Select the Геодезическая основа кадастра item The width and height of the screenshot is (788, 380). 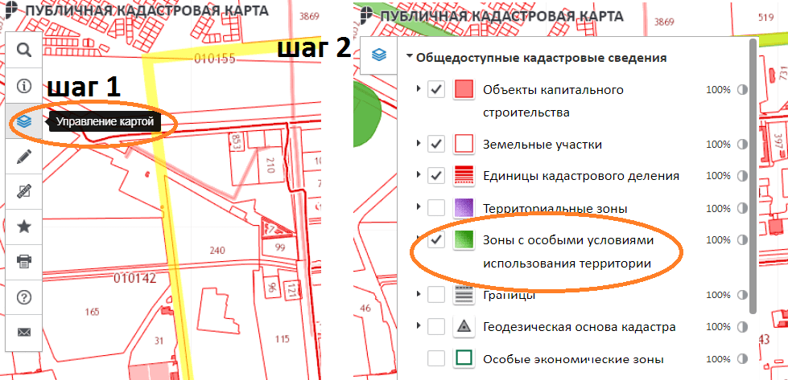pos(579,327)
